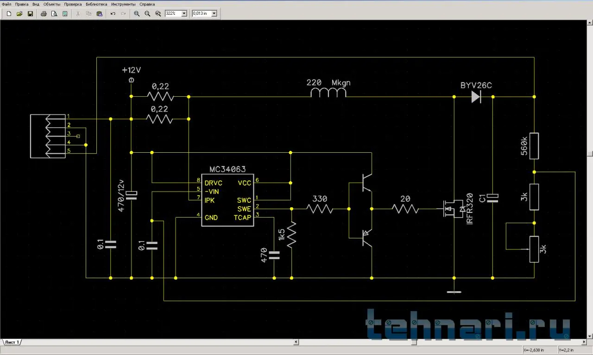Zoom out of the schematic
This screenshot has height=355, width=593.
[147, 13]
